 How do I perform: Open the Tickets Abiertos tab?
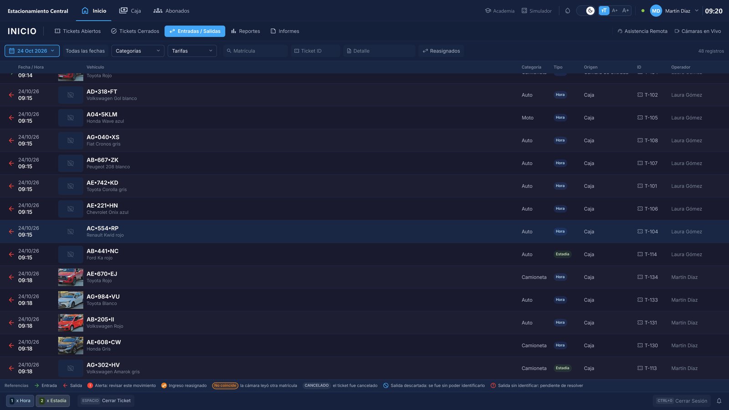click(x=77, y=31)
